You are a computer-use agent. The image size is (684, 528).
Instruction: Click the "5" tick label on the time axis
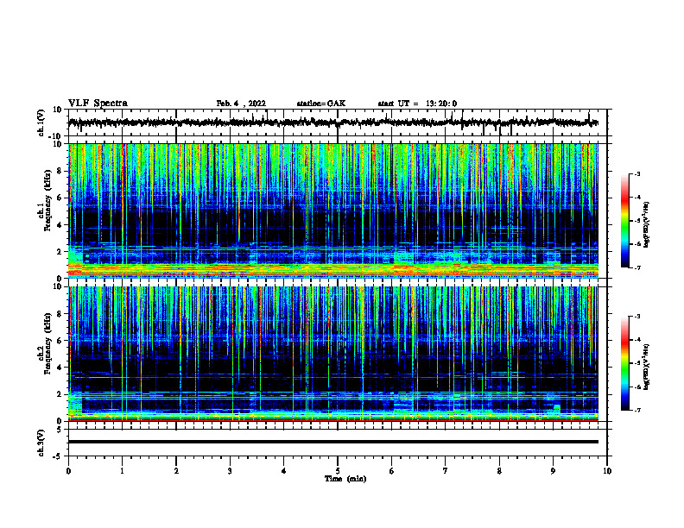338,471
